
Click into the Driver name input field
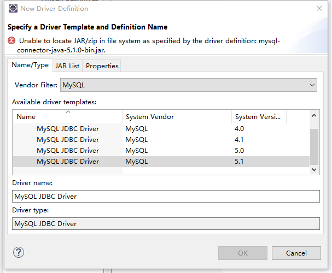coord(166,197)
